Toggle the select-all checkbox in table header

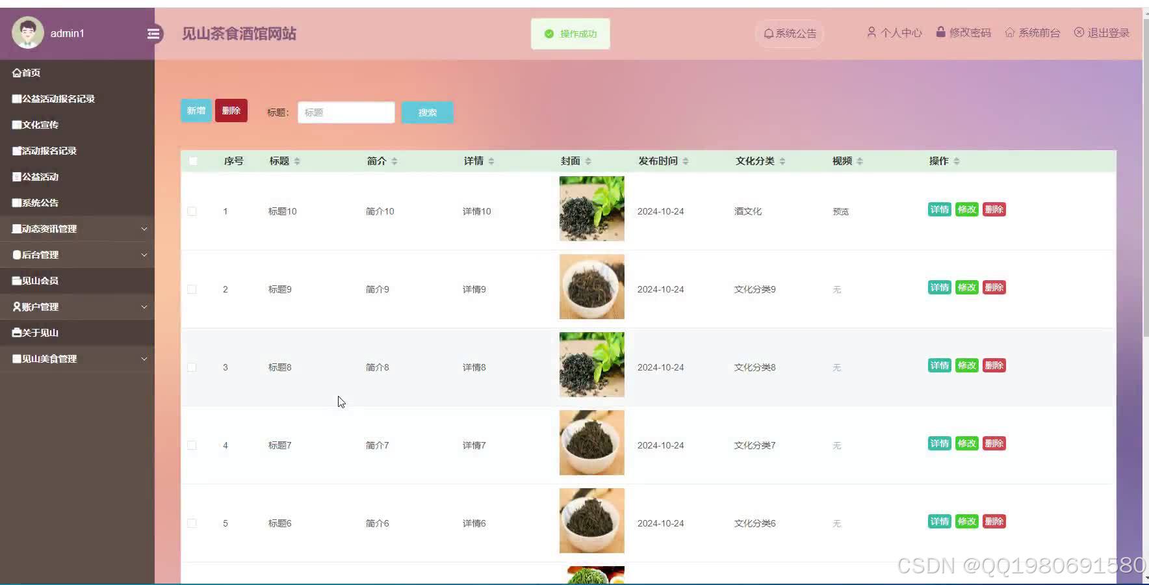tap(192, 161)
